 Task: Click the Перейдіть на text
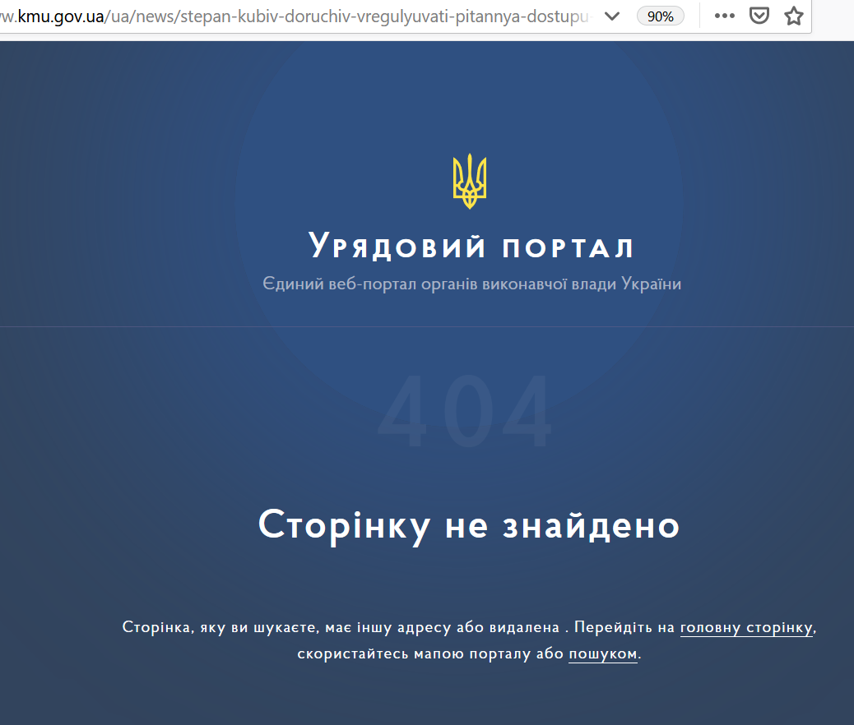[x=624, y=628]
